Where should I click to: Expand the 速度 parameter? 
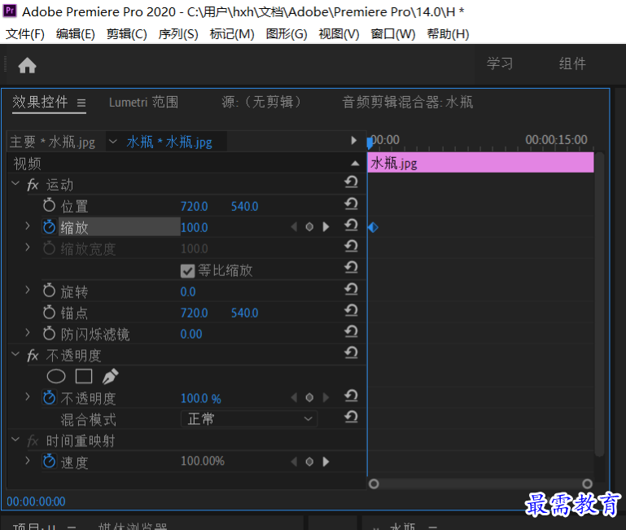28,461
